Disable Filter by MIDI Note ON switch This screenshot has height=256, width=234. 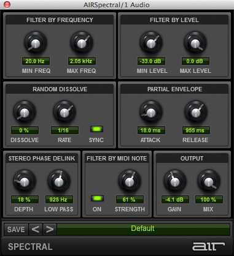97,198
